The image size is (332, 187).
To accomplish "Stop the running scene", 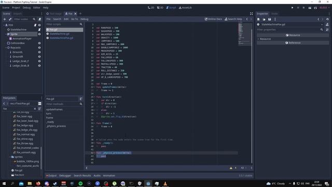I will 303,8.
